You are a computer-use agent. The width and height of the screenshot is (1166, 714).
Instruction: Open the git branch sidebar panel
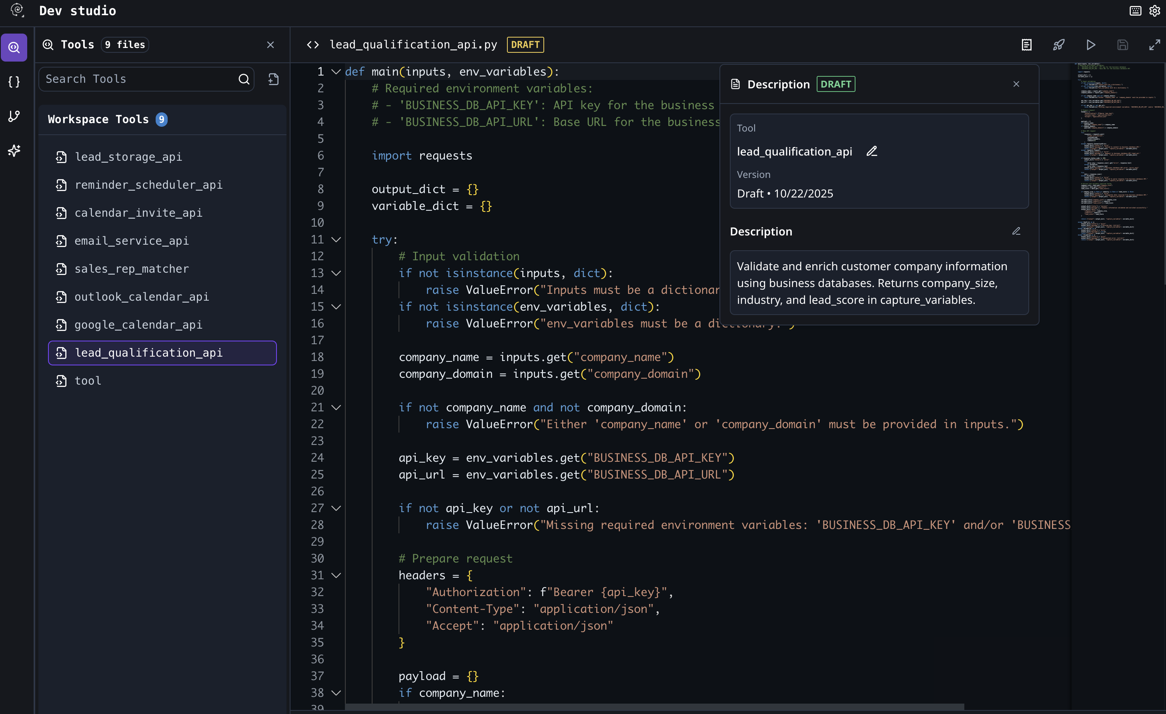[x=14, y=116]
